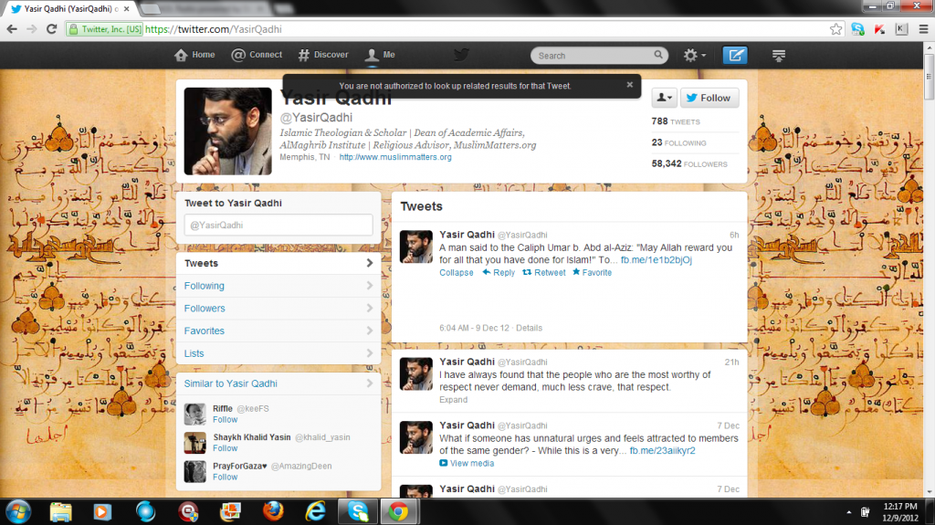Open Yasir Qadhi profile photo
The width and height of the screenshot is (935, 525).
click(227, 131)
